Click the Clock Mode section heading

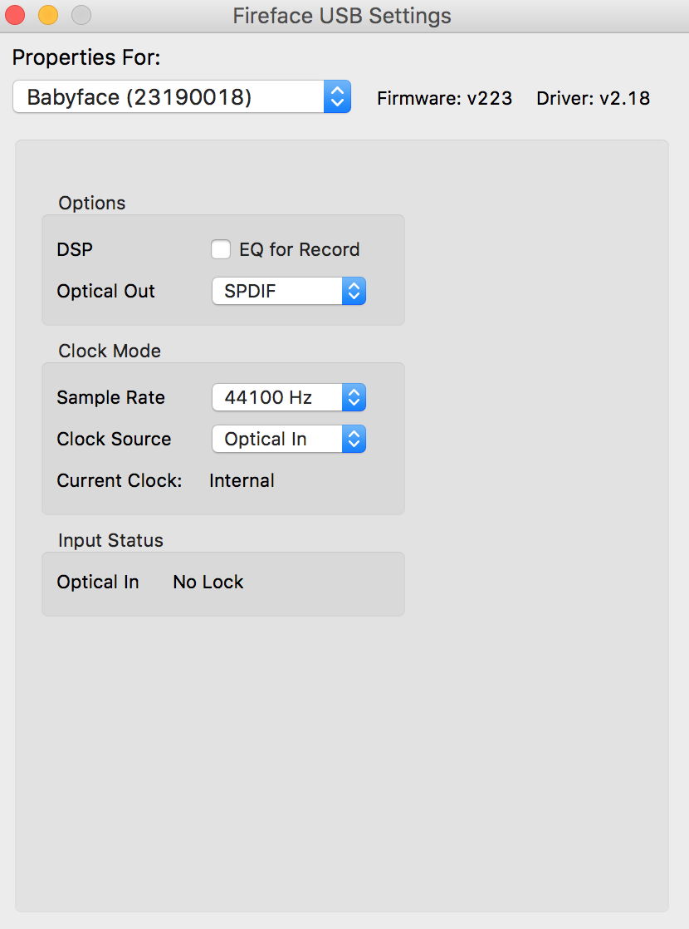(x=110, y=351)
